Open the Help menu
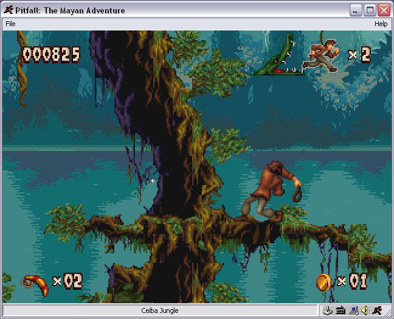The height and width of the screenshot is (319, 394). (381, 24)
